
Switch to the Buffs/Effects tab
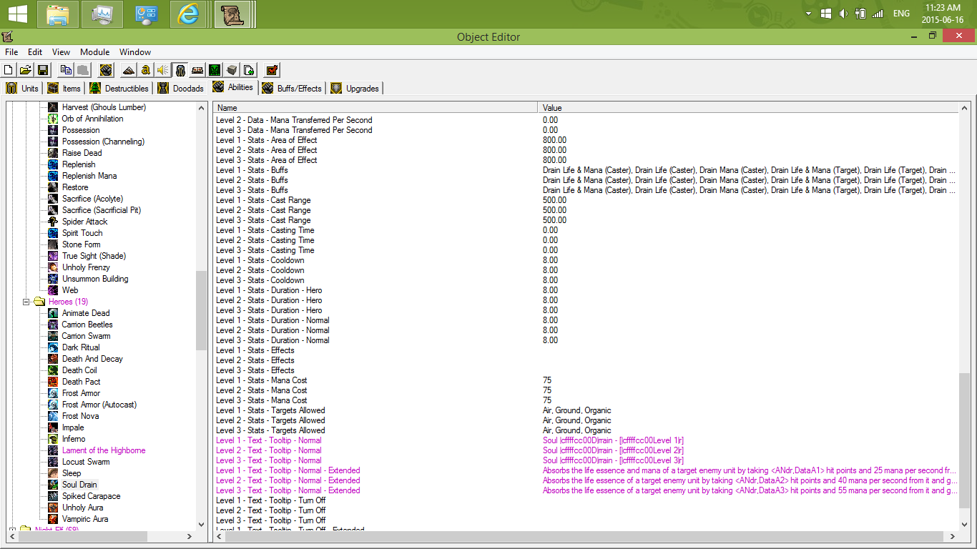click(293, 88)
